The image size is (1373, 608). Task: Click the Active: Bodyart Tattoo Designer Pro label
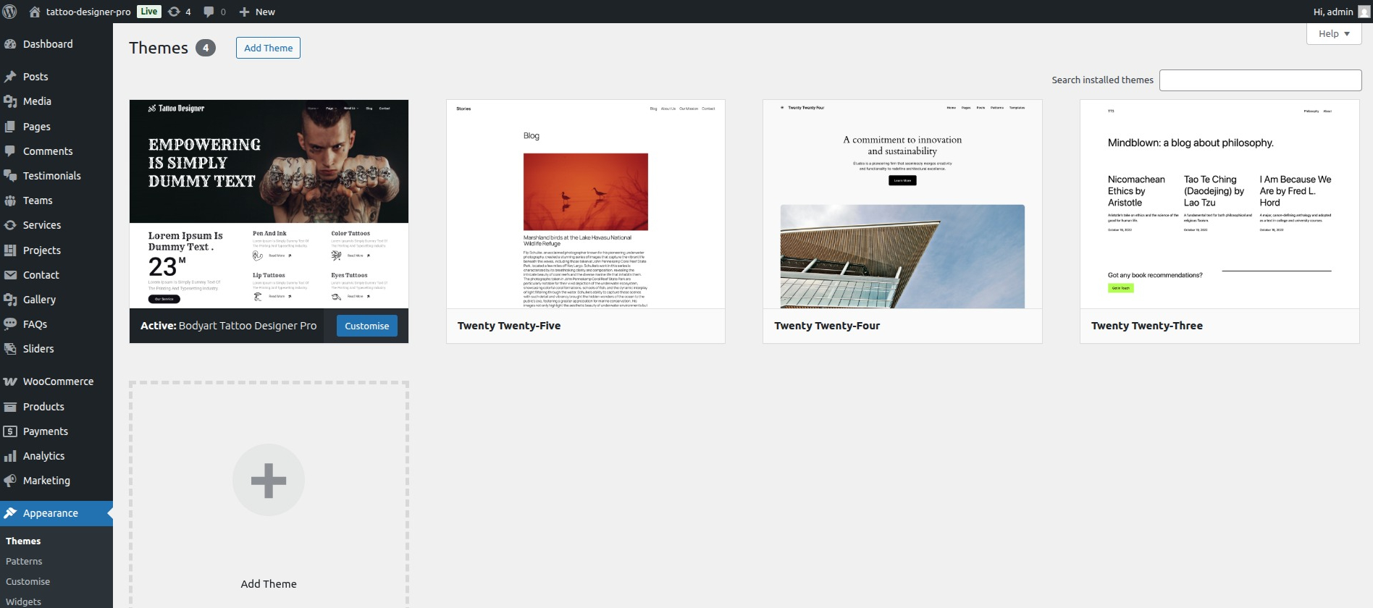[x=228, y=326]
